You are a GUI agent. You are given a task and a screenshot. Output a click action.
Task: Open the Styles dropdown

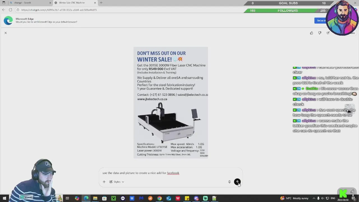117,182
